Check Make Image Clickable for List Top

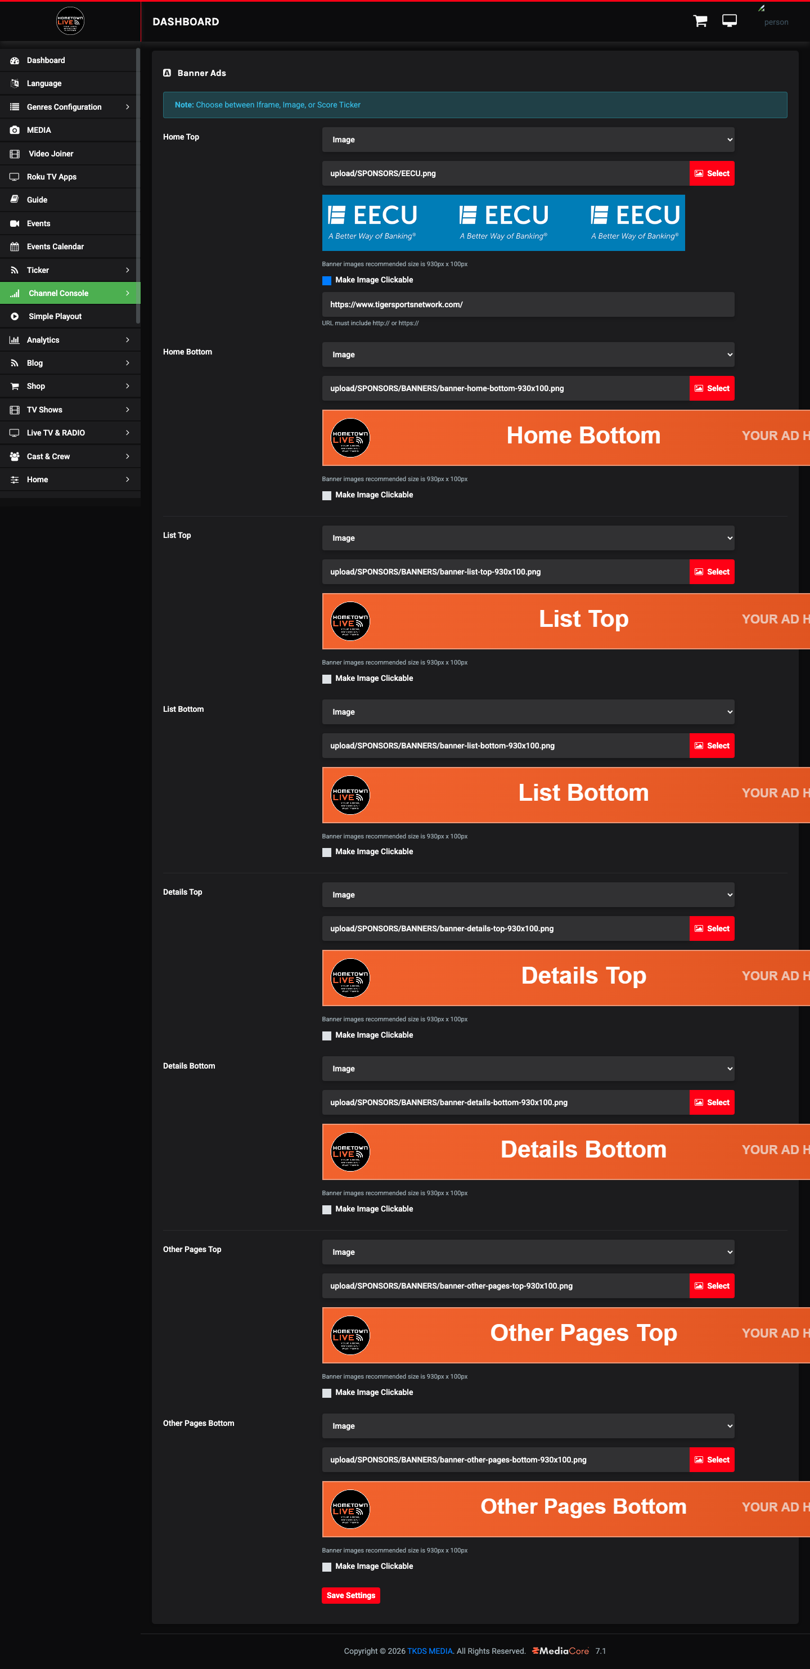[x=327, y=679]
